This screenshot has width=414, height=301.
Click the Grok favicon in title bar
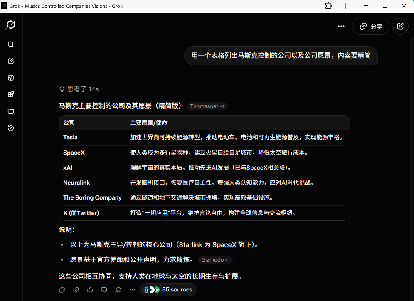[4, 6]
